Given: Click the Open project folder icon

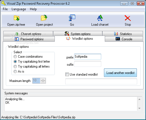Looking at the screenshot, I should (x=44, y=18).
